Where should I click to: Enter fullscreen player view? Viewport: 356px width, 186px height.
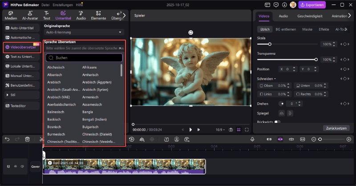[247, 129]
